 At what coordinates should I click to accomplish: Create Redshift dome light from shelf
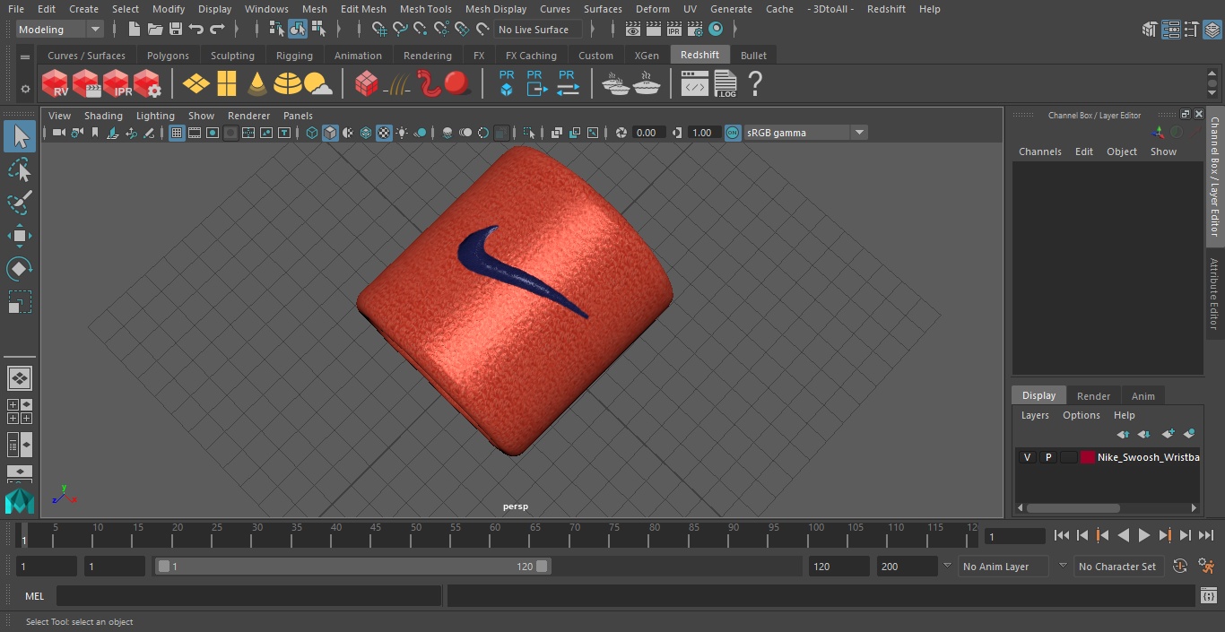[x=288, y=84]
